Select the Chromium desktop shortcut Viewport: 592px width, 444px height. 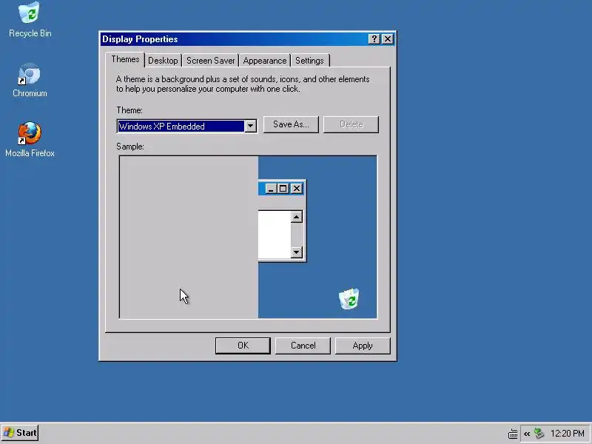coord(30,80)
